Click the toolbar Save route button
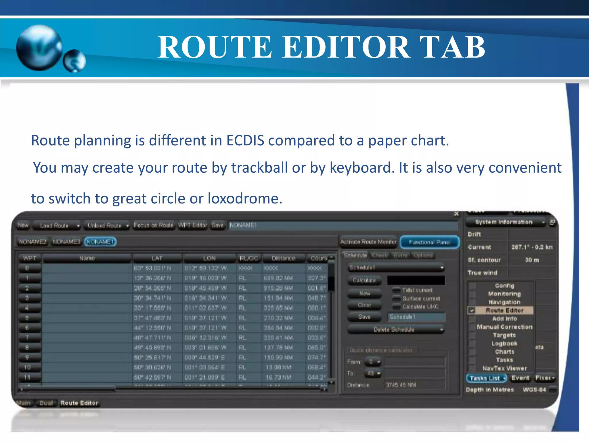This screenshot has width=589, height=442. pos(217,225)
